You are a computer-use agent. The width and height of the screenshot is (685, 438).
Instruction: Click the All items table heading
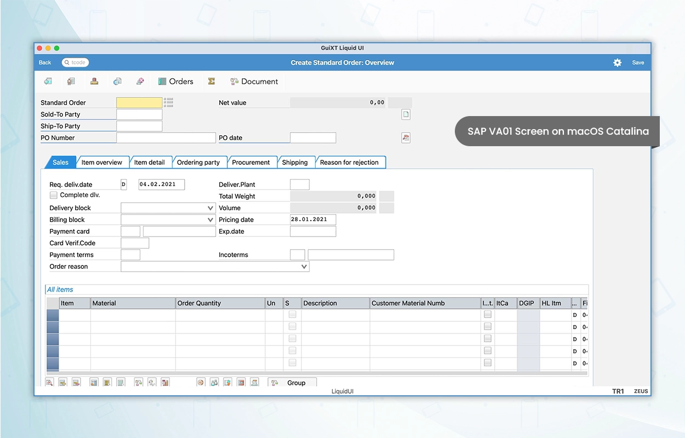pyautogui.click(x=60, y=290)
